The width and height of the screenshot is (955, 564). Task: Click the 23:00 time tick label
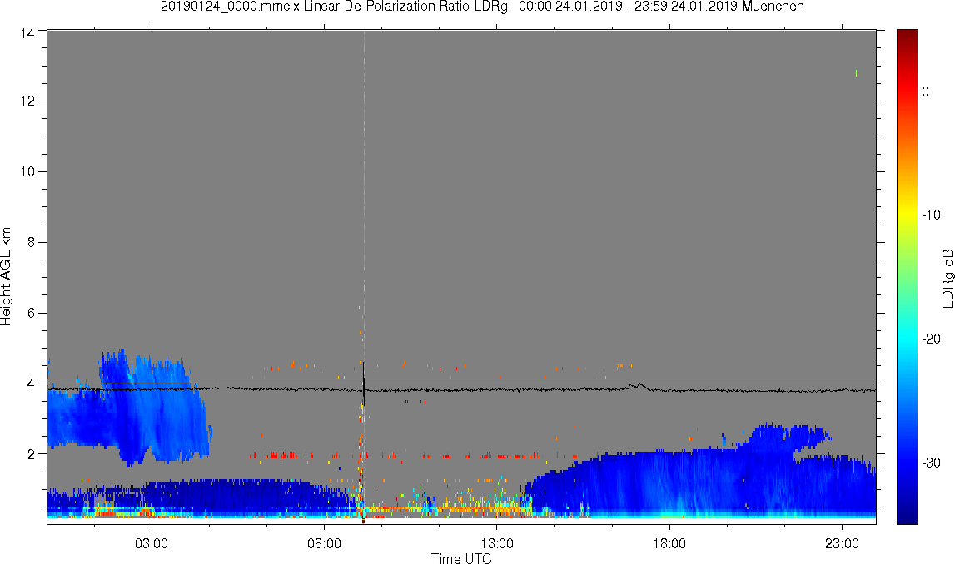[x=842, y=543]
